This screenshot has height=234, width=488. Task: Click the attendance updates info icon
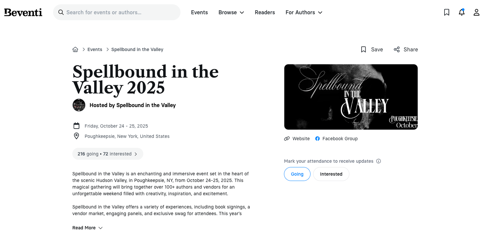tap(379, 161)
